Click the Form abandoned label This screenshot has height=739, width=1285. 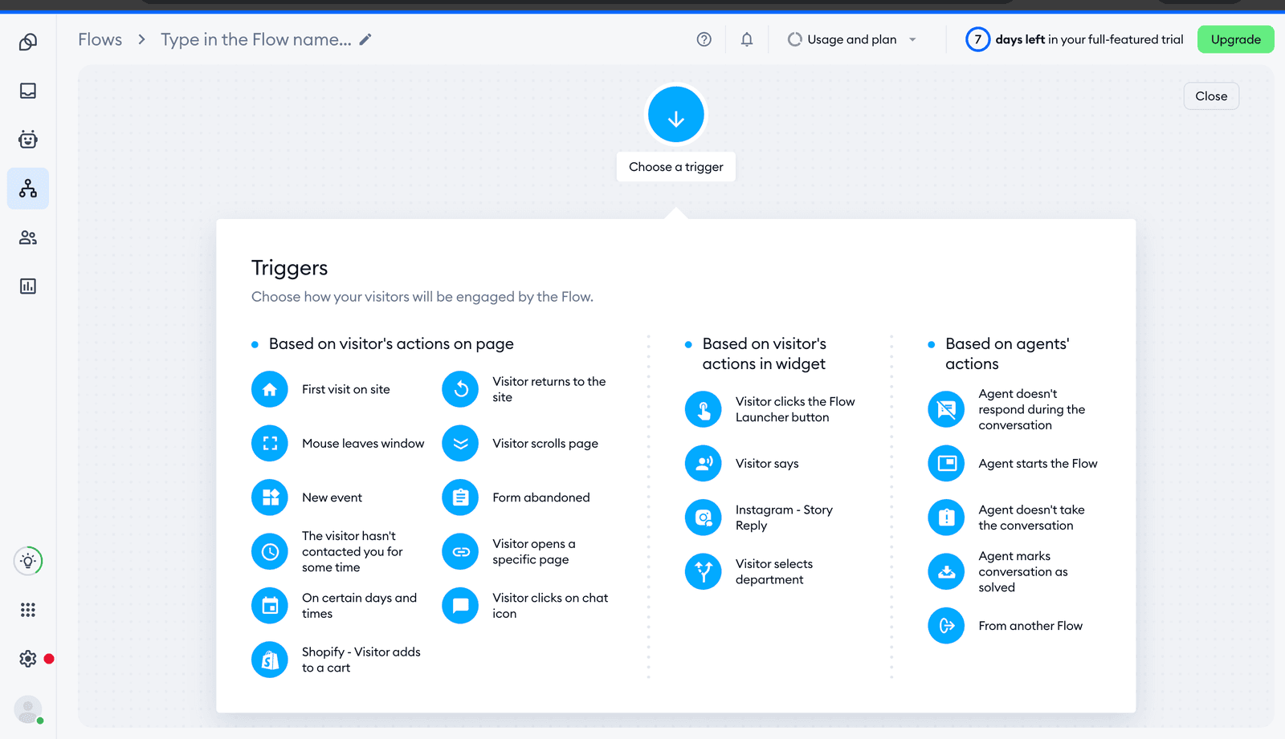click(x=541, y=497)
